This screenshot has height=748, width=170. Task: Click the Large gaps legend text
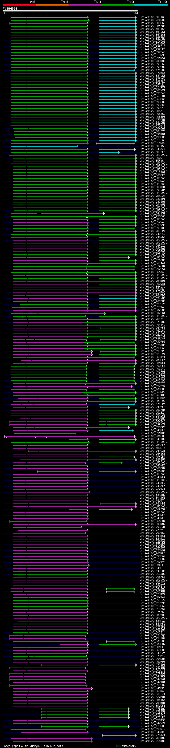(33, 746)
